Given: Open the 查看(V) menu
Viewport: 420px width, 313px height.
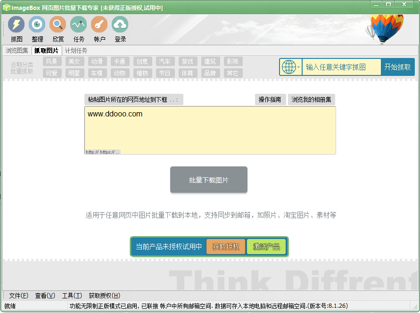Looking at the screenshot, I should [45, 296].
